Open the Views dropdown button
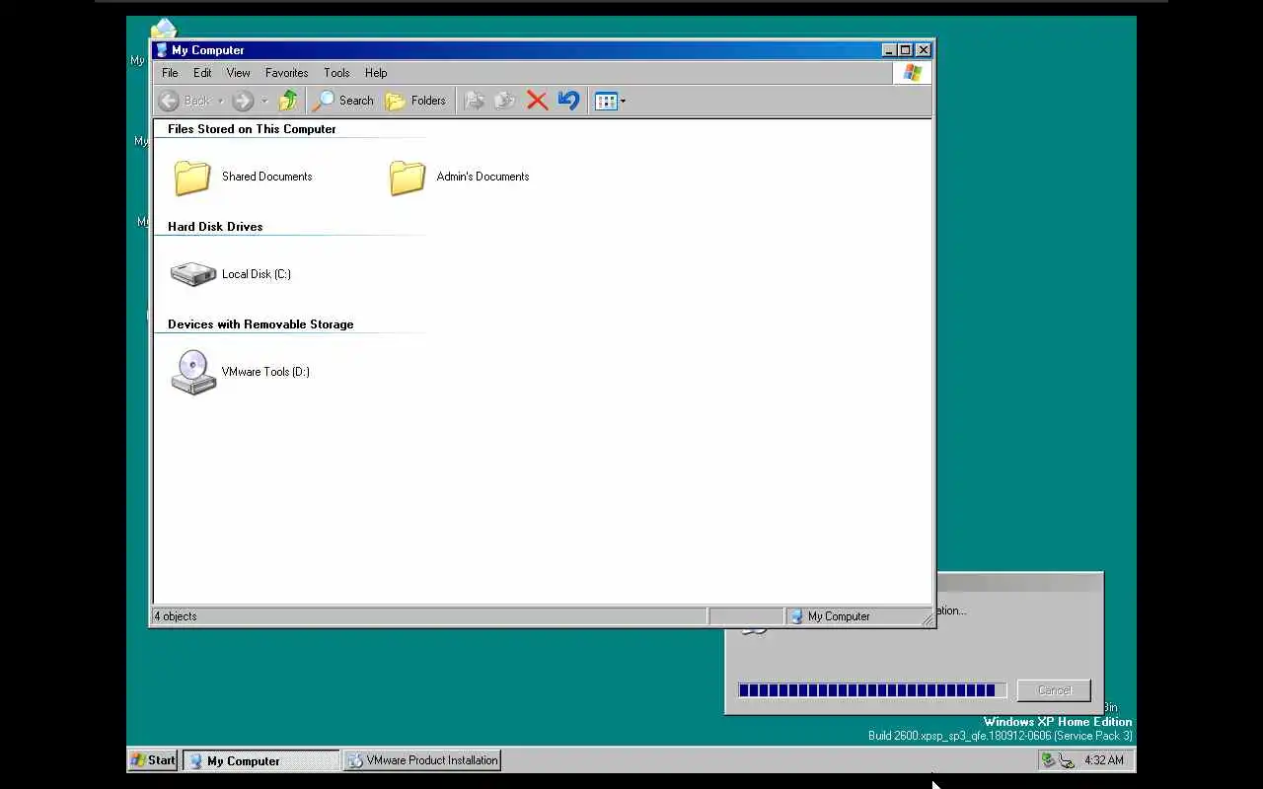Viewport: 1263px width, 789px height. click(x=610, y=101)
